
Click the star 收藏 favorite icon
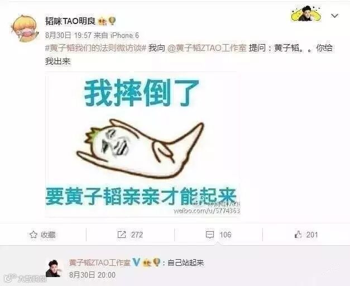pos(33,235)
